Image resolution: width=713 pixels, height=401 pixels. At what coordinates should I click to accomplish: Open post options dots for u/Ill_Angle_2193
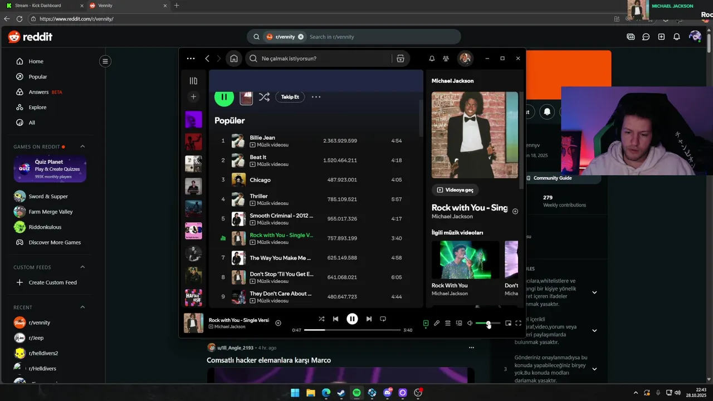coord(471,348)
